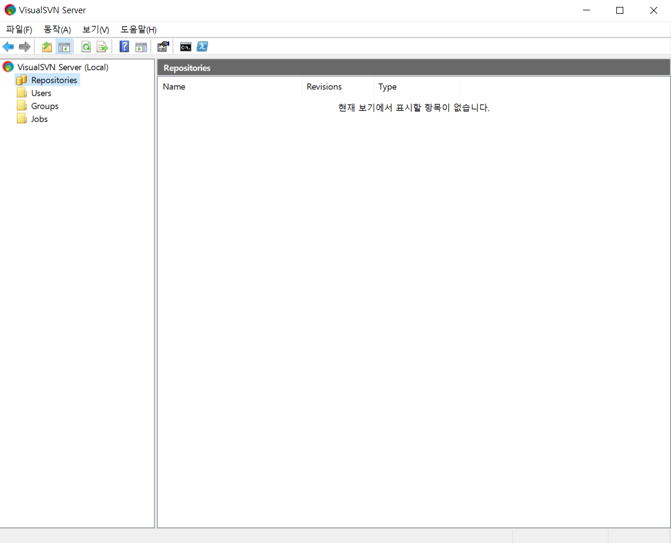This screenshot has width=671, height=543.
Task: Click the gray Forward arrow
Action: tap(24, 47)
